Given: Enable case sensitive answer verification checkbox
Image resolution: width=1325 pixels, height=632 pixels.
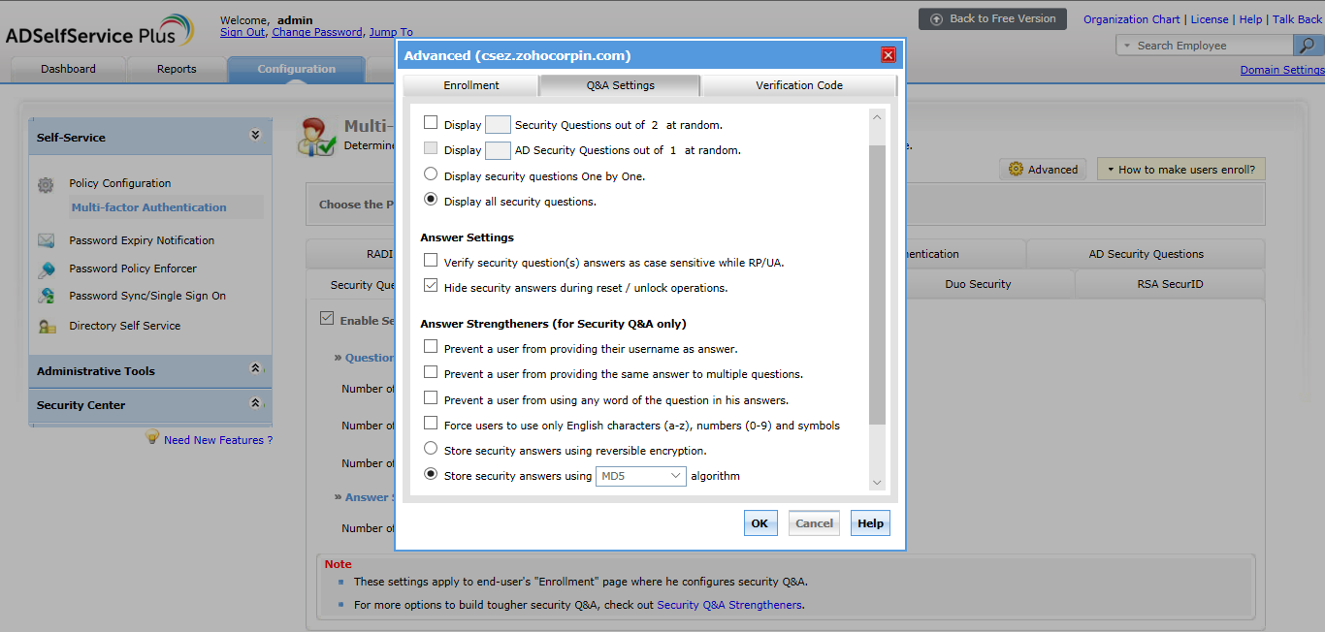Looking at the screenshot, I should tap(431, 261).
